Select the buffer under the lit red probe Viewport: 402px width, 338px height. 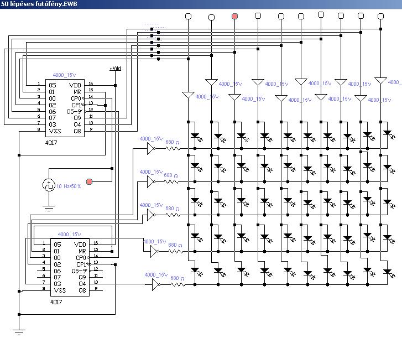click(234, 97)
